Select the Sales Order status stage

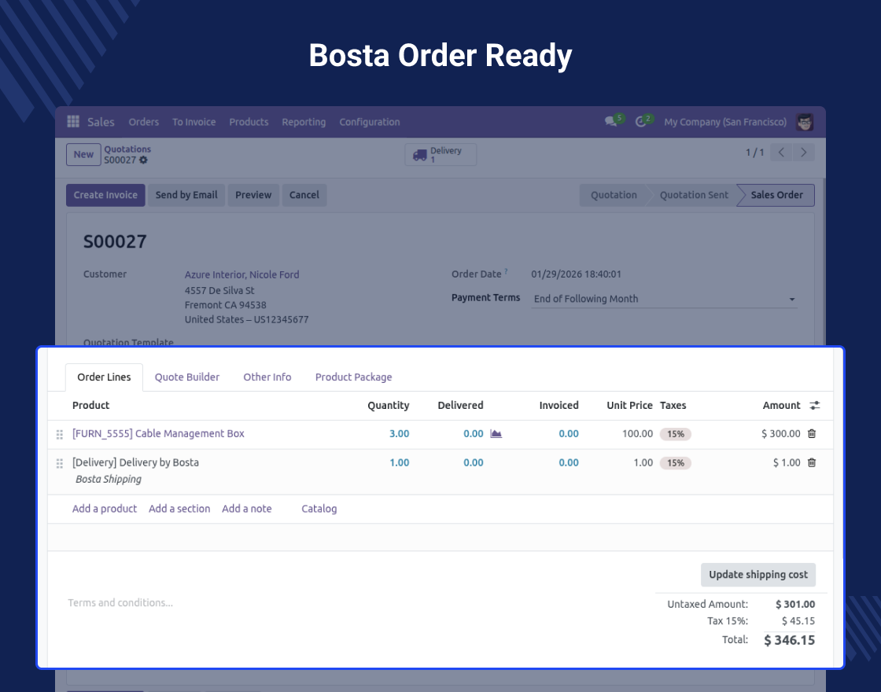click(776, 195)
